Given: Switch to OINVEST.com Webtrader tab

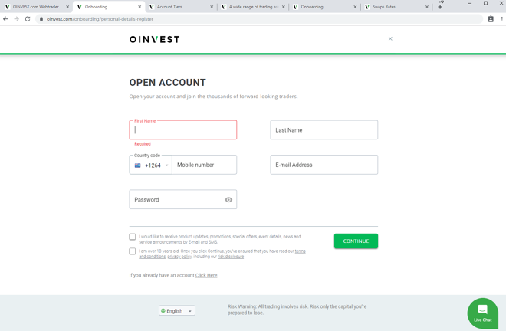Looking at the screenshot, I should tap(37, 7).
